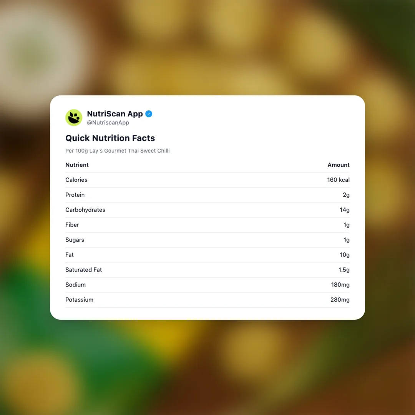The height and width of the screenshot is (415, 415).
Task: Click the Amount column header
Action: point(338,165)
